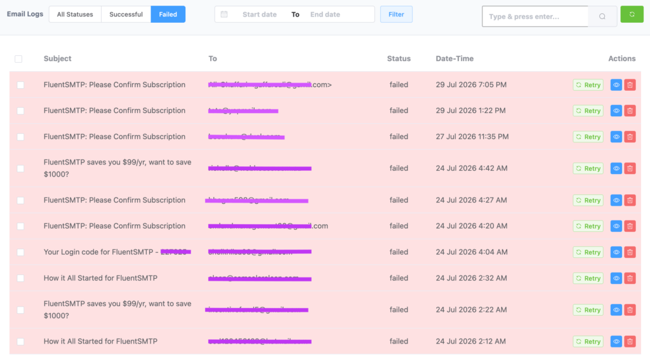The height and width of the screenshot is (362, 650).
Task: View the 27 Jul 11:35 PM email log
Action: (x=616, y=137)
